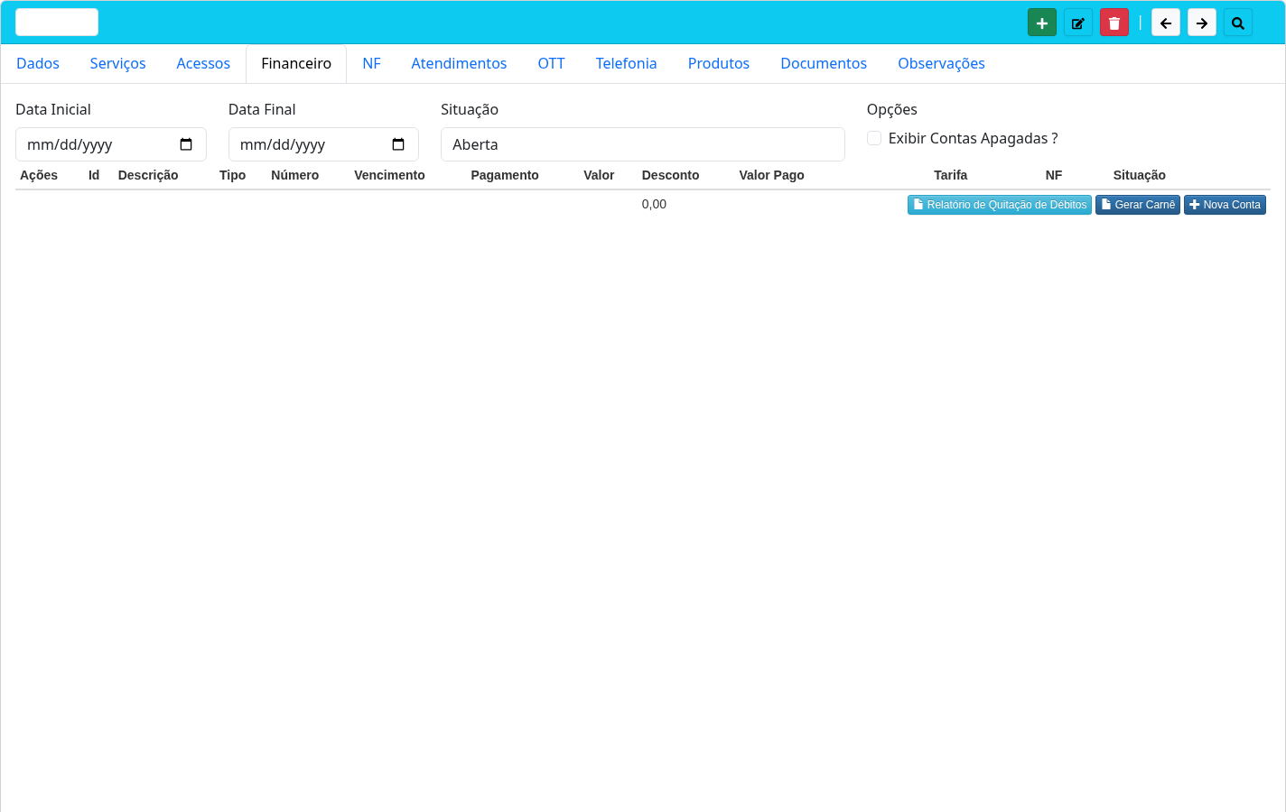Click the white box in header bar
Image resolution: width=1286 pixels, height=812 pixels.
pyautogui.click(x=57, y=23)
